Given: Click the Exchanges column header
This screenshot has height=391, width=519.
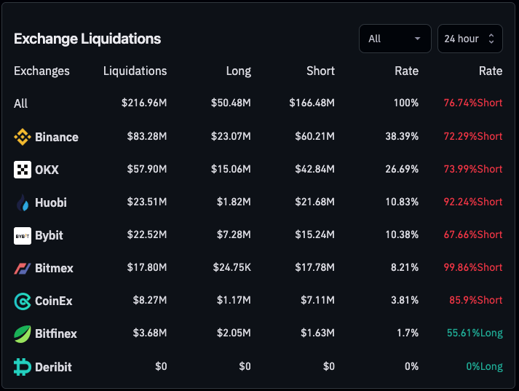Looking at the screenshot, I should 41,71.
